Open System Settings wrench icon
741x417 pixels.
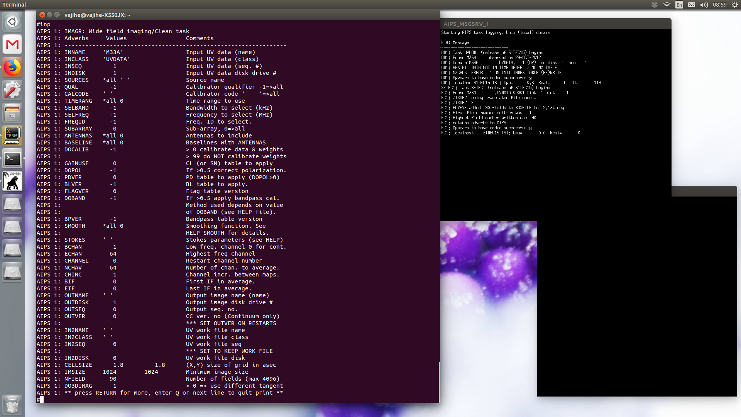12,90
